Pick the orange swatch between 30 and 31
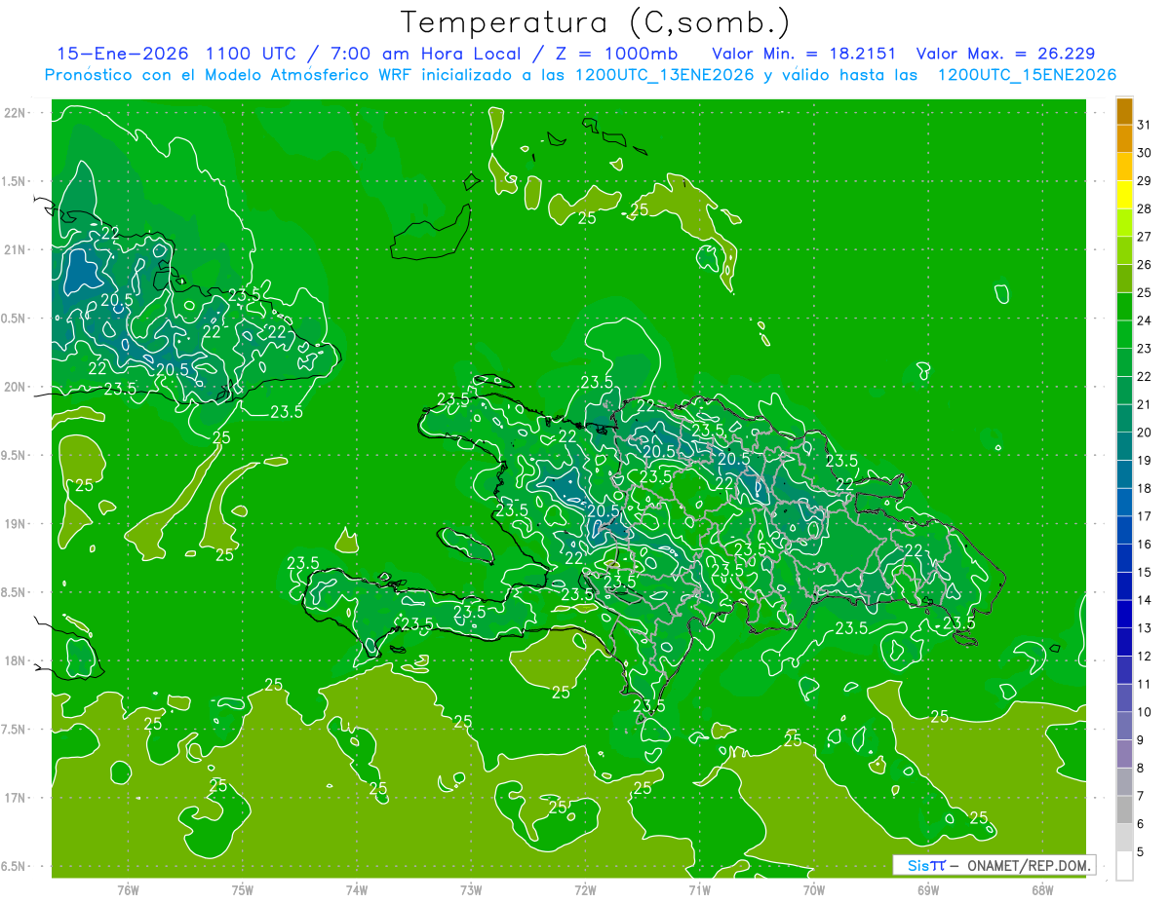 (1124, 139)
